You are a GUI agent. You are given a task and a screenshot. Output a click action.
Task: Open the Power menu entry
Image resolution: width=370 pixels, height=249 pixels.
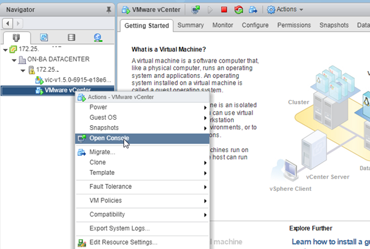pos(142,107)
